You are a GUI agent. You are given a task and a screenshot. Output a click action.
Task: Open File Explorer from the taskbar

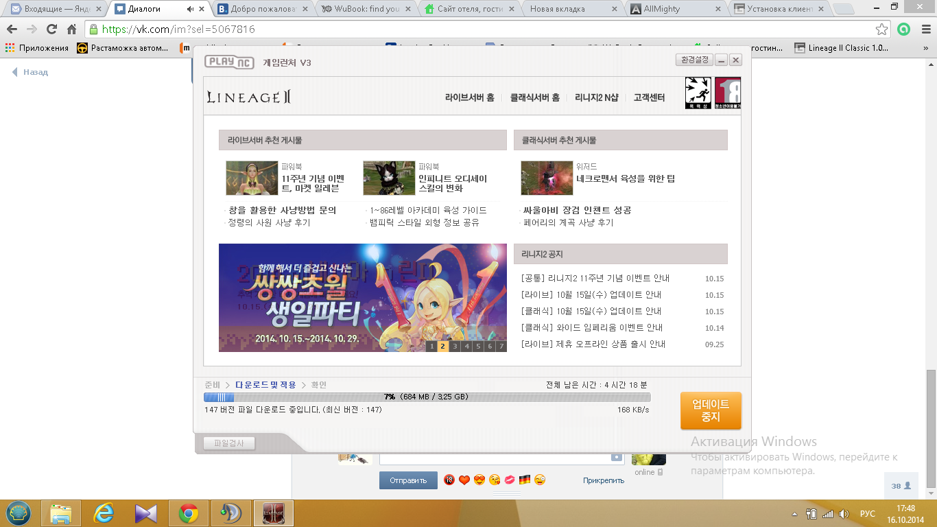pos(61,513)
